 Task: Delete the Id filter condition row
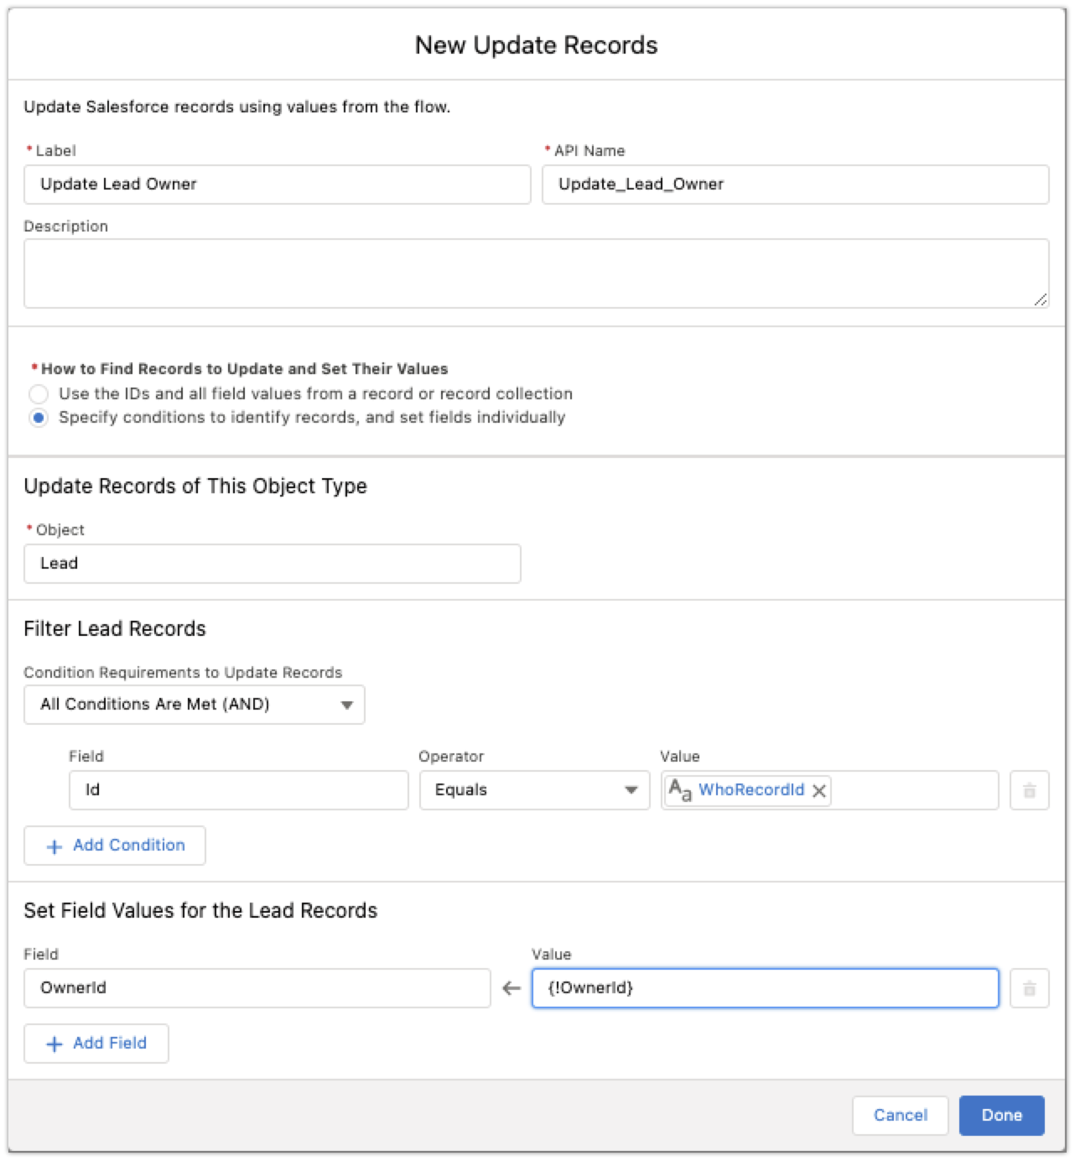pyautogui.click(x=1029, y=790)
